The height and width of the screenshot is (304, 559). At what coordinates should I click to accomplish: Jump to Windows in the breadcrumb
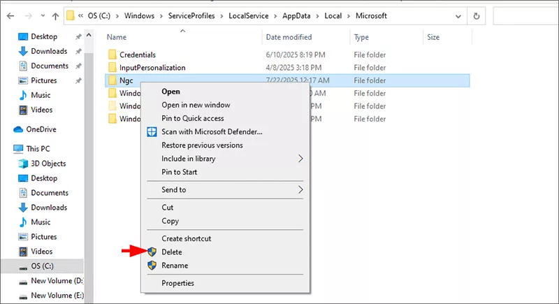click(x=139, y=15)
